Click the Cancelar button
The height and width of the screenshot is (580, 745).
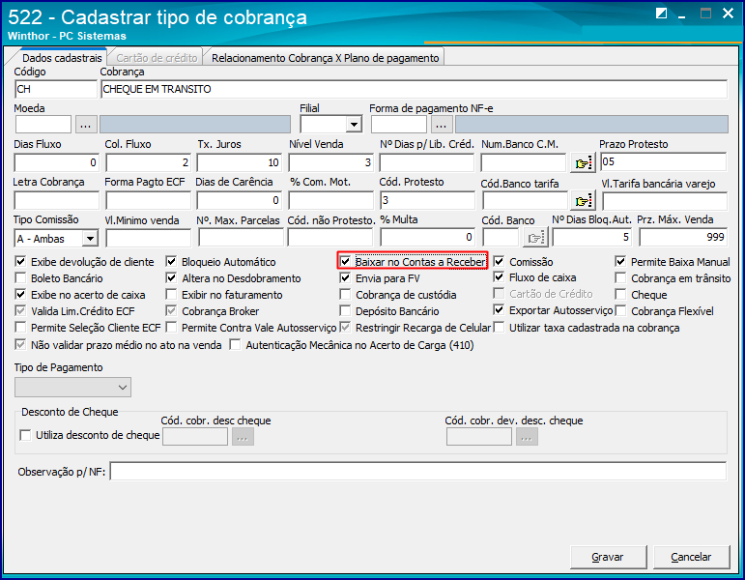[691, 557]
